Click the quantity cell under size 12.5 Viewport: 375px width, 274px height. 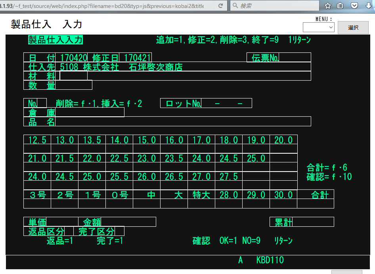[37, 149]
